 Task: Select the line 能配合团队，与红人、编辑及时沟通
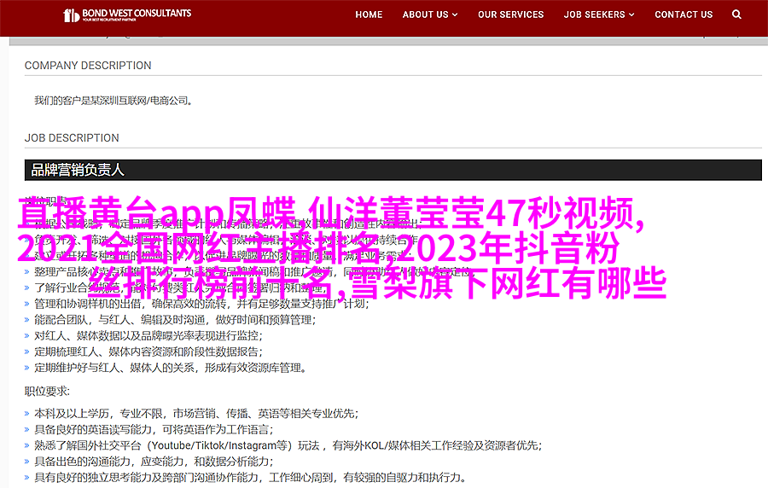coord(175,320)
